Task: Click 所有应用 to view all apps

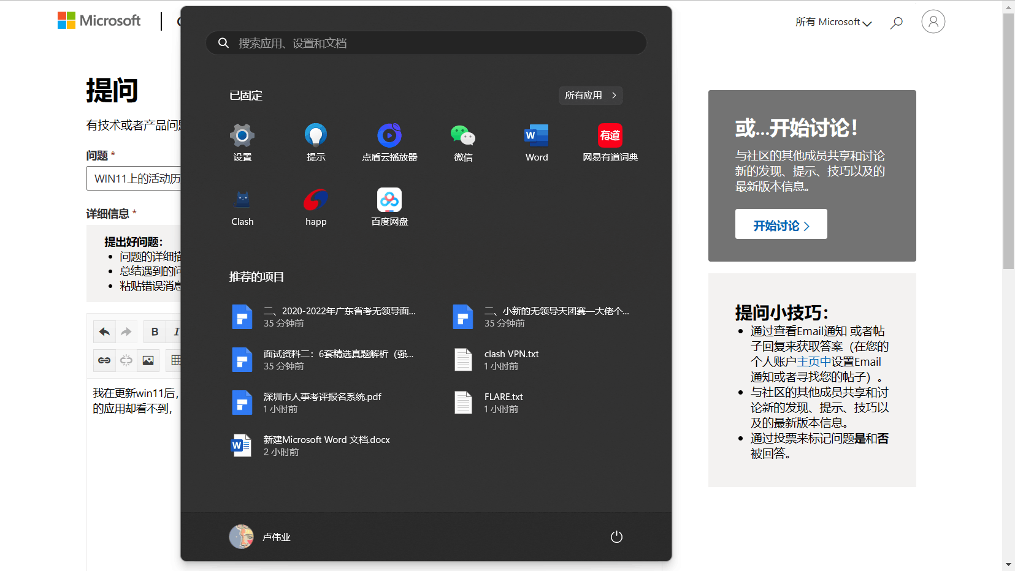Action: click(590, 95)
